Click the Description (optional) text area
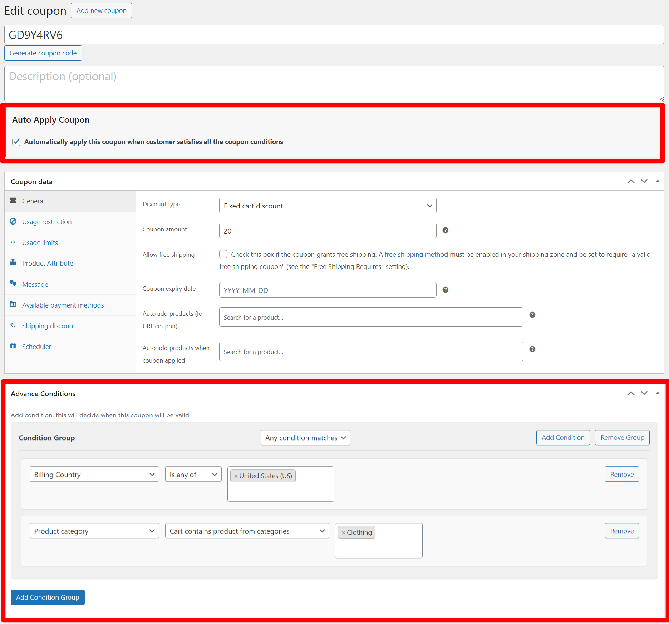669x624 pixels. (x=334, y=84)
